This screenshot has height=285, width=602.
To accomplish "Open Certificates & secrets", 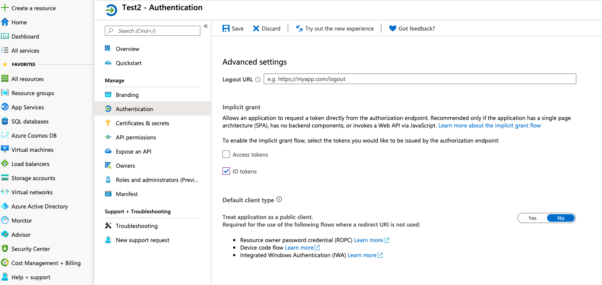I will point(153,123).
